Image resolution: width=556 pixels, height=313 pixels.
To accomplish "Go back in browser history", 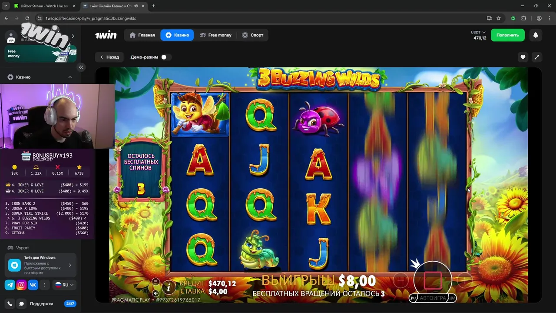I will pos(6,18).
